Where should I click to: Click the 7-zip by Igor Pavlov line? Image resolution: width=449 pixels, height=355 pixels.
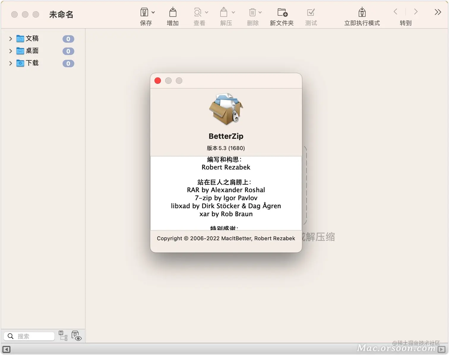click(226, 198)
